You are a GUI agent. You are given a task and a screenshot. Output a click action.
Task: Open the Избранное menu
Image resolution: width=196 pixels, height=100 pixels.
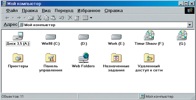click(x=89, y=10)
